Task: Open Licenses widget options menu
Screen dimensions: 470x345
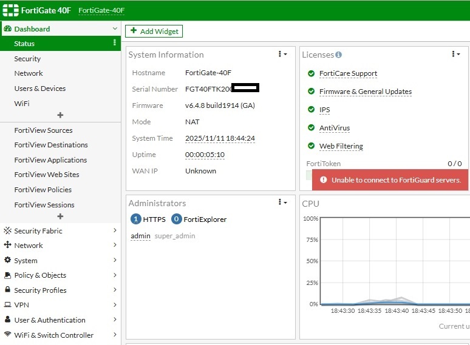Action: click(455, 55)
